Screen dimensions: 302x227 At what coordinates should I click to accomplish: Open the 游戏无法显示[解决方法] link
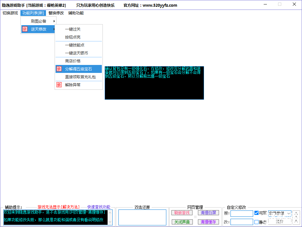[58, 207]
